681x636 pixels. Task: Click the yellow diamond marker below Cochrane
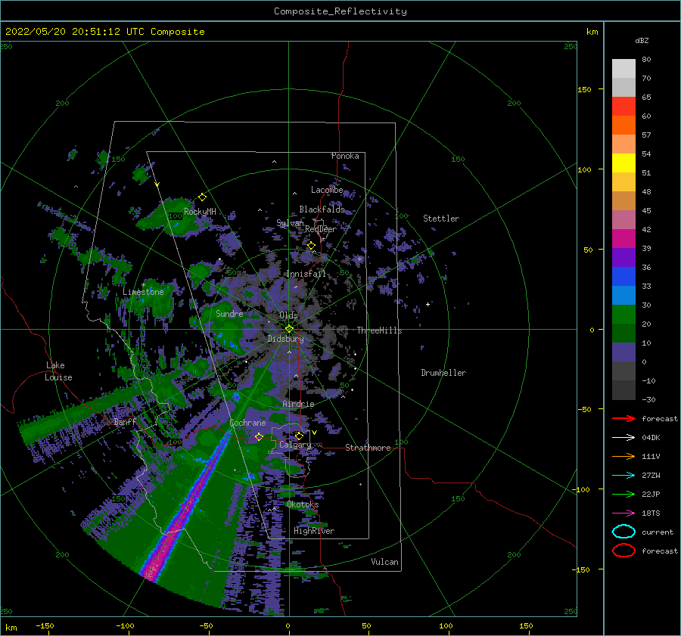pyautogui.click(x=259, y=436)
